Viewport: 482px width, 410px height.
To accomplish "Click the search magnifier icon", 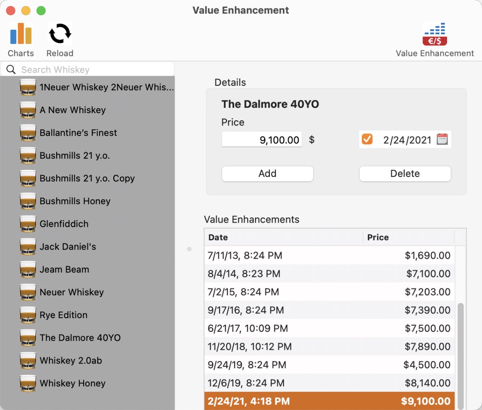I will (x=11, y=69).
